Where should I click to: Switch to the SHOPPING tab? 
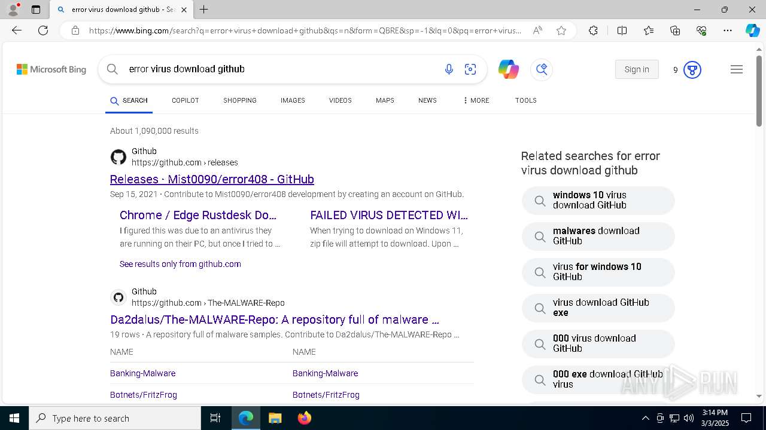(x=240, y=100)
